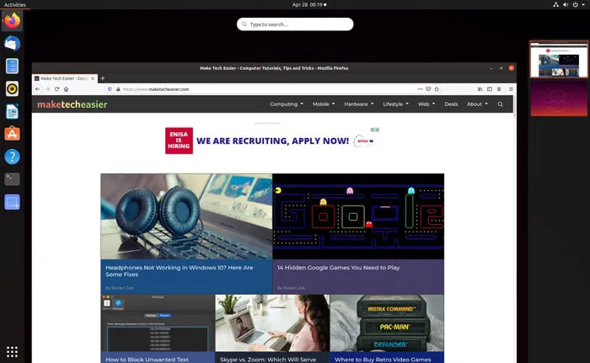Launch Thunderbird mail from the dock
Screen dimensions: 590x363
[12, 43]
